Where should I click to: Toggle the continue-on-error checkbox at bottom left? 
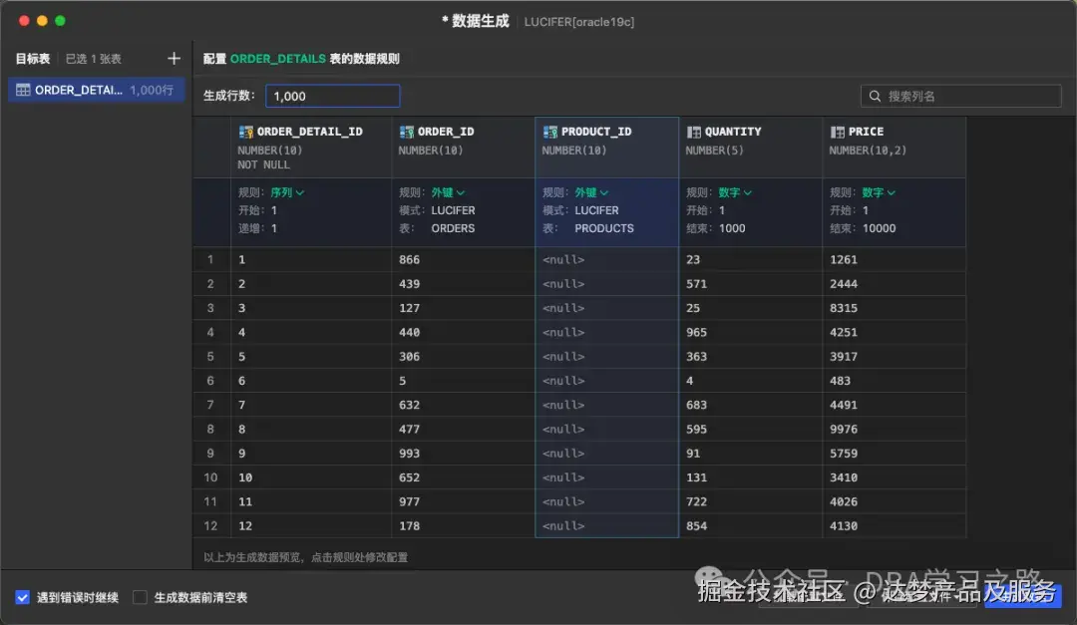pyautogui.click(x=22, y=596)
